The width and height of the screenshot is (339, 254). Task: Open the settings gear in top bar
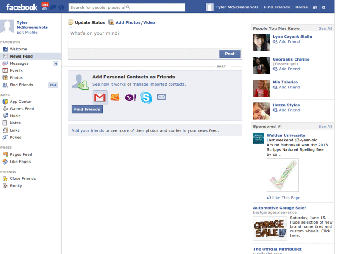(x=323, y=7)
